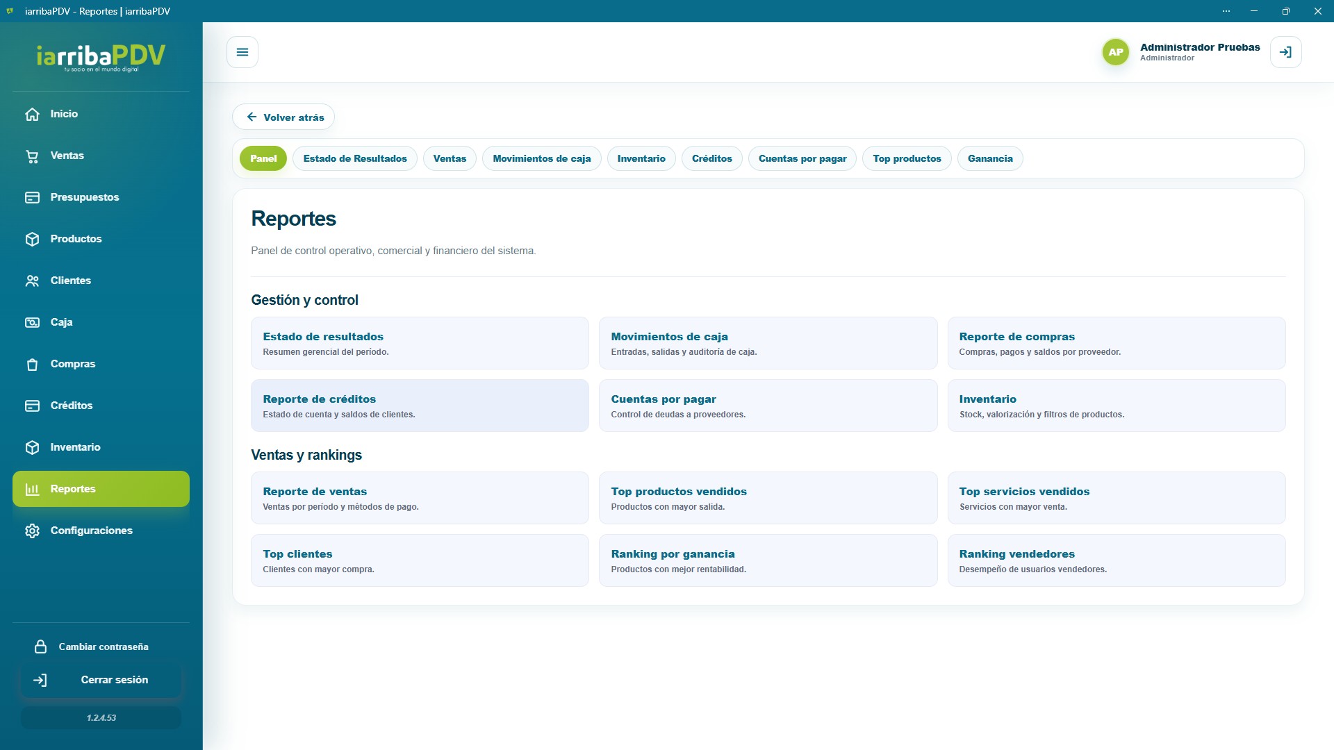Switch to the Créditos tab
This screenshot has width=1334, height=750.
(x=712, y=158)
